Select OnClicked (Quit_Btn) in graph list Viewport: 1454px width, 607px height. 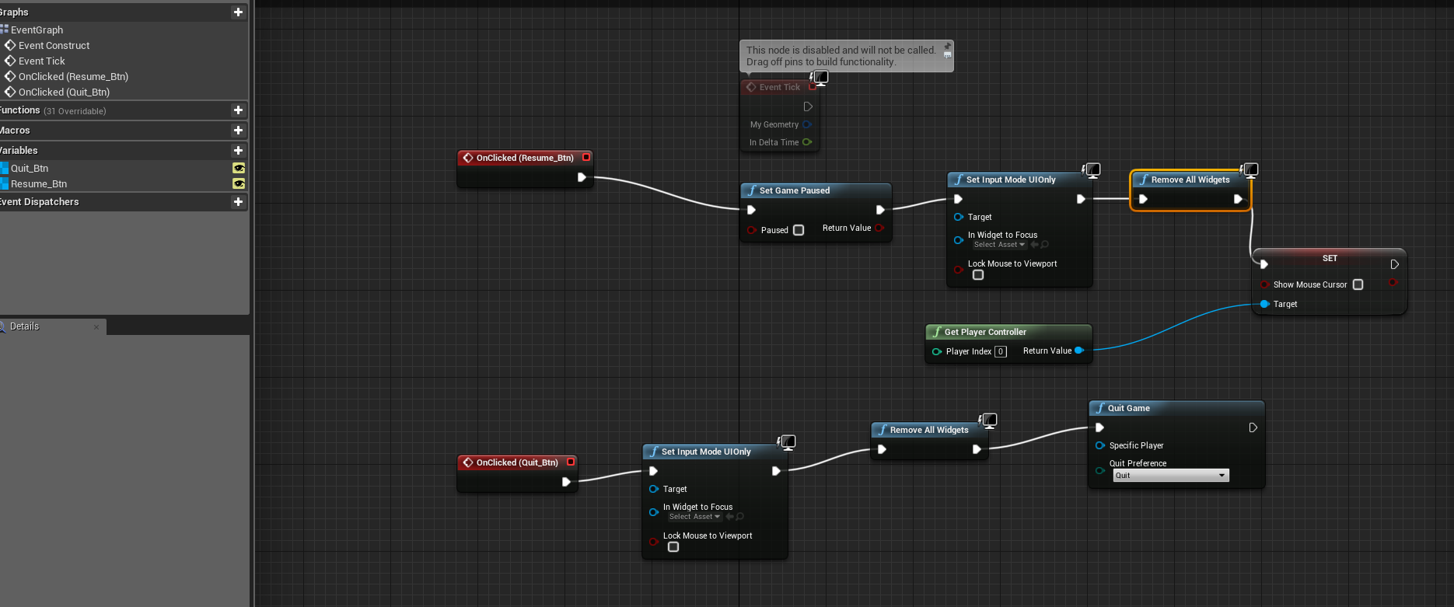click(64, 92)
